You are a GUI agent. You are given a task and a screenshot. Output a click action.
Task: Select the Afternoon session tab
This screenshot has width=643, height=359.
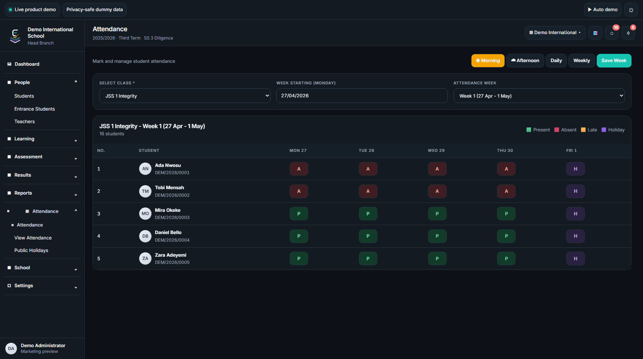coord(525,61)
